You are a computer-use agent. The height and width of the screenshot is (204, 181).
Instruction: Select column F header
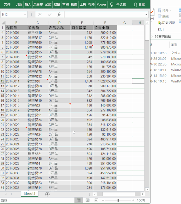(x=105, y=23)
